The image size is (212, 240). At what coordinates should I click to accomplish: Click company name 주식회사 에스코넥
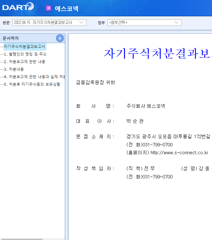tap(146, 106)
